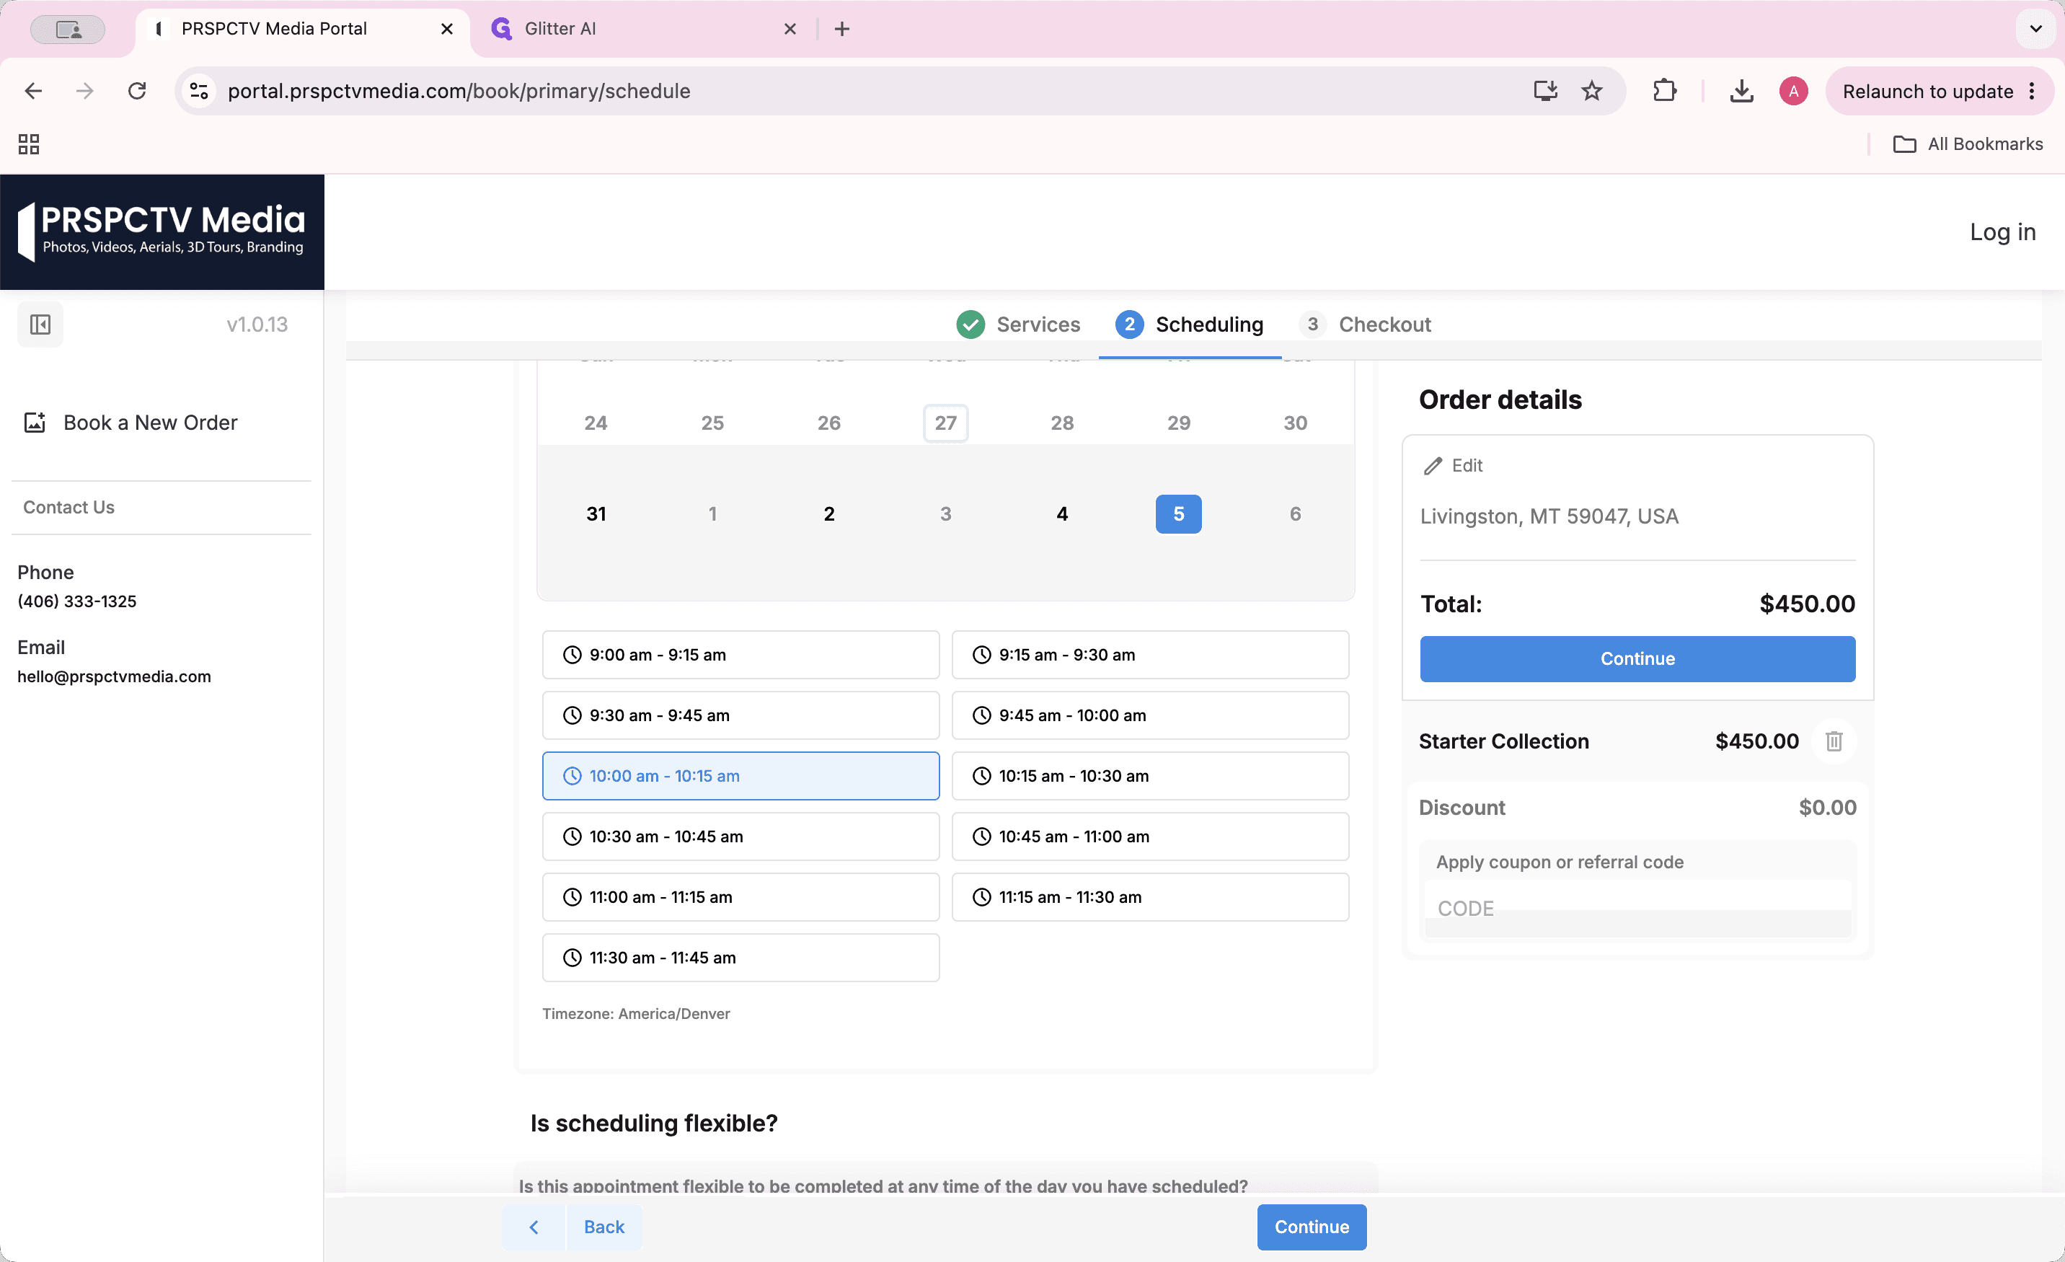Image resolution: width=2065 pixels, height=1262 pixels.
Task: Go to the Services step
Action: pos(1018,325)
